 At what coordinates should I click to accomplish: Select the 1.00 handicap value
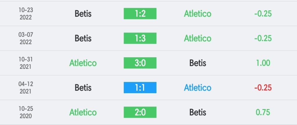pos(263,63)
